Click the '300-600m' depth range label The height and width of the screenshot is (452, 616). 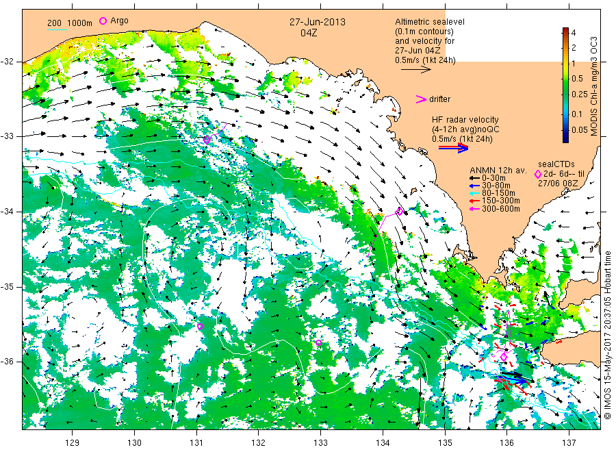pyautogui.click(x=501, y=209)
